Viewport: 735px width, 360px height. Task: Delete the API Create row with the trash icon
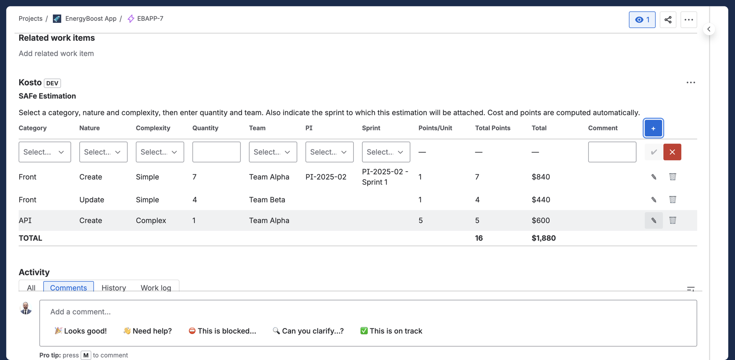point(673,220)
